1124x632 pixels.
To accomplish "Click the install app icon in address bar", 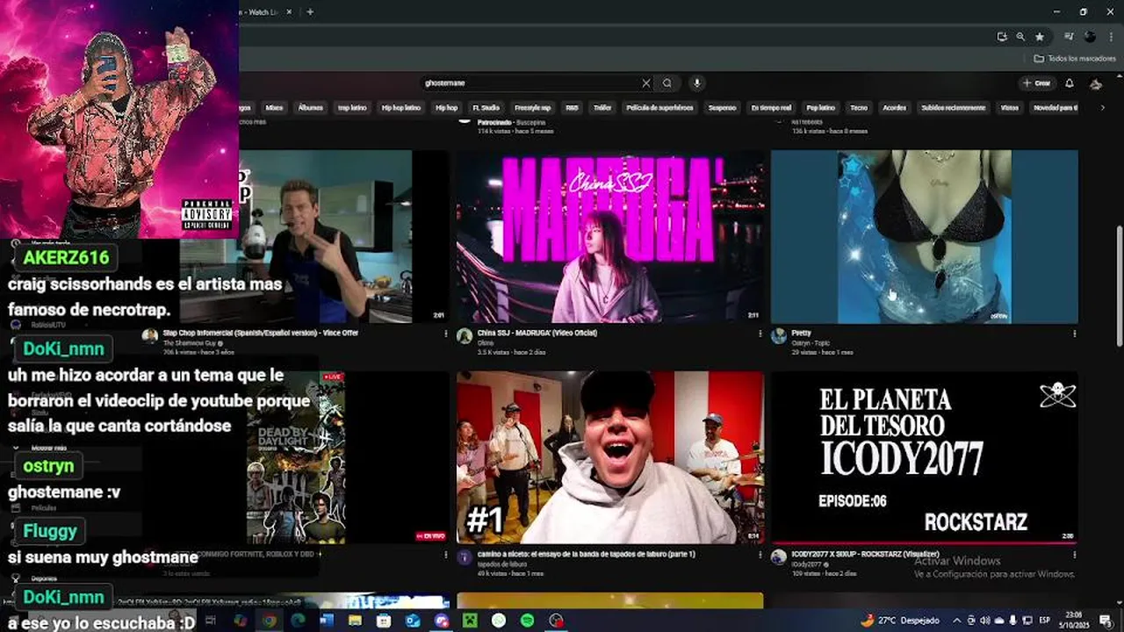I will coord(1002,37).
